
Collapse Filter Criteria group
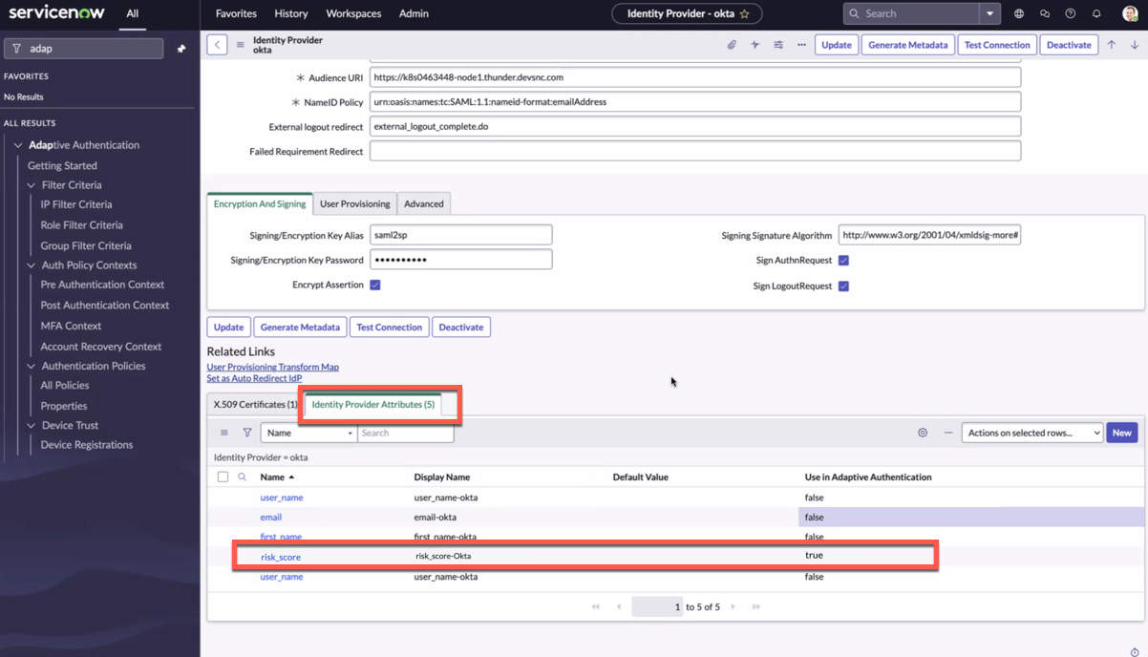(x=32, y=185)
